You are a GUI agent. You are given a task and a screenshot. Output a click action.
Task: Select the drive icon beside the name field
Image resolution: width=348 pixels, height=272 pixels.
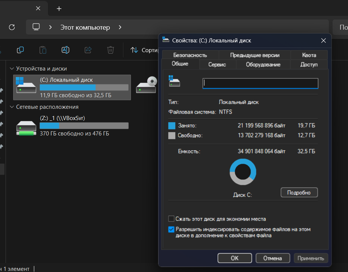click(x=174, y=81)
